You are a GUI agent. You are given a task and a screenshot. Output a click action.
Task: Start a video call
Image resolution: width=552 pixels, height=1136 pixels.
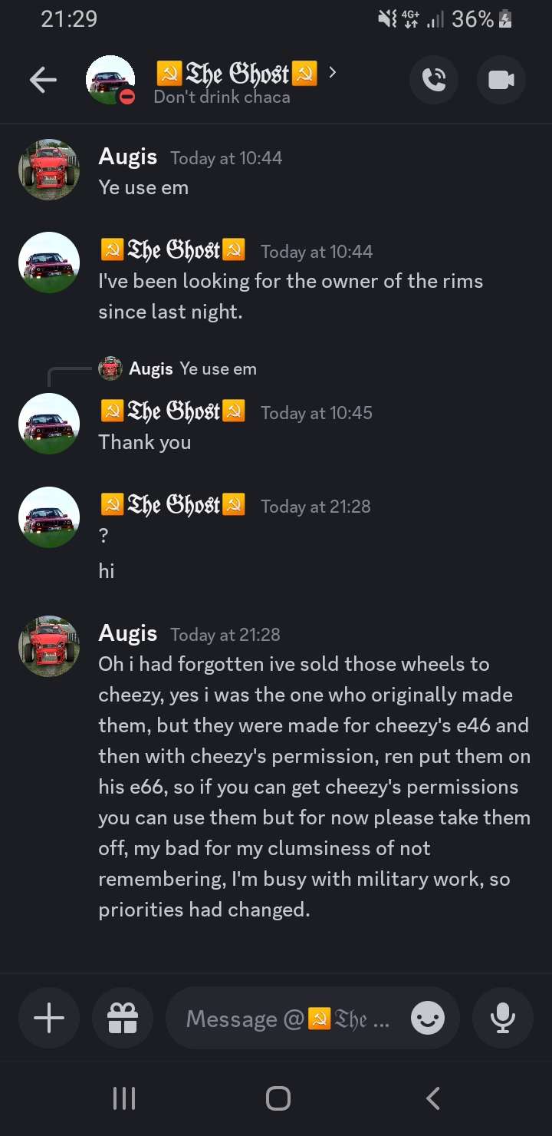point(501,80)
